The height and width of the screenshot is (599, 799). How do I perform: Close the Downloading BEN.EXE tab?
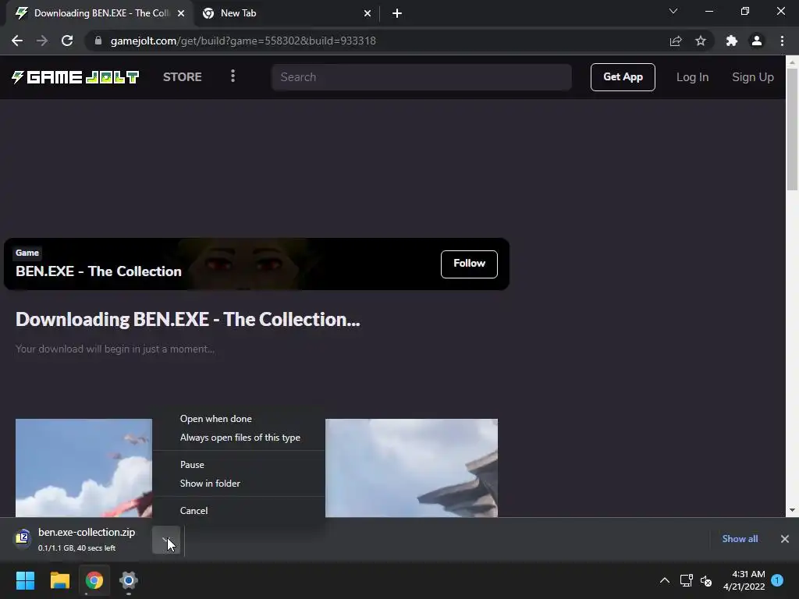click(181, 13)
